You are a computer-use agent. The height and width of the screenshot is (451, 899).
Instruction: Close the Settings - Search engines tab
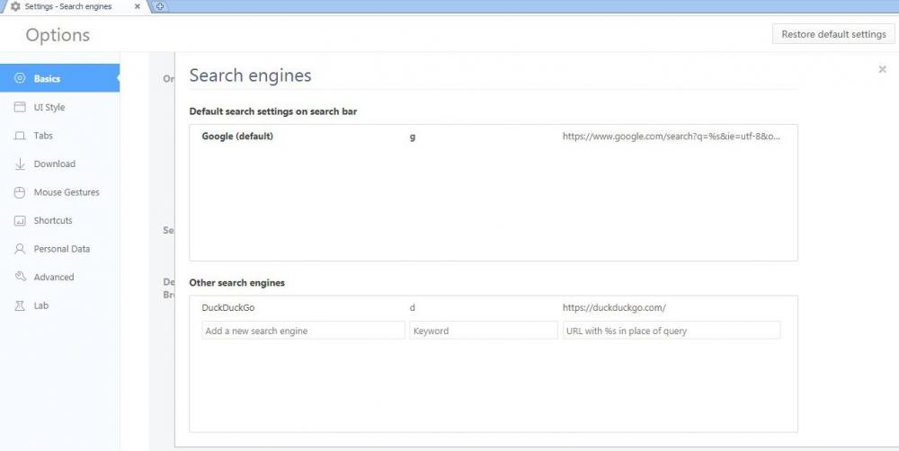pyautogui.click(x=137, y=6)
